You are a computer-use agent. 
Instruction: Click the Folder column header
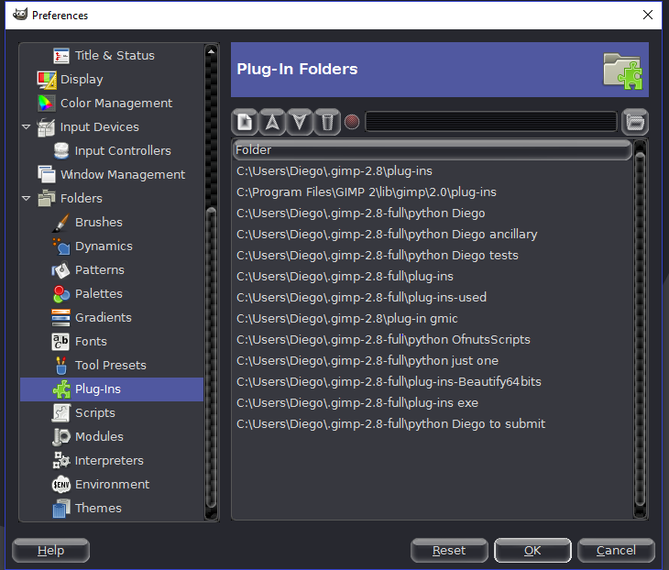[x=433, y=150]
